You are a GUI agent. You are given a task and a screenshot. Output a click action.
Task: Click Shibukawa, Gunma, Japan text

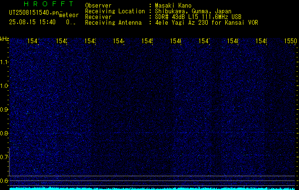193,11
